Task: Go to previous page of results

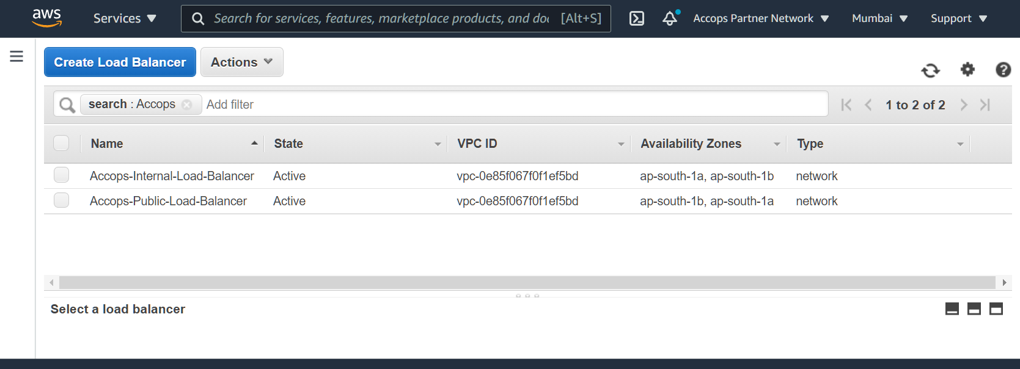Action: point(868,105)
